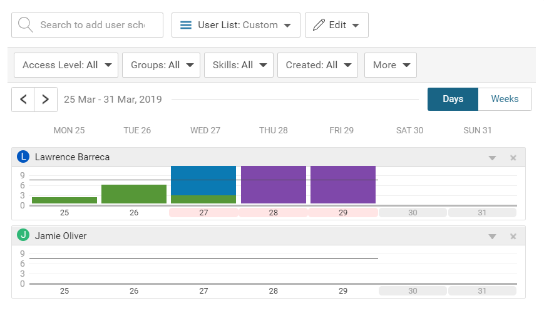Viewport: 544px width, 318px height.
Task: Click the search to add user field
Action: coord(92,25)
